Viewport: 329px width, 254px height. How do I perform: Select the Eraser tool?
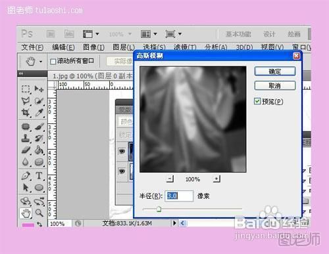coord(26,150)
